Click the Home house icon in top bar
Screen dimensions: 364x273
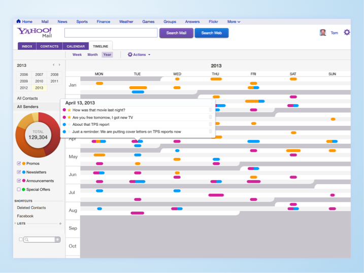click(x=19, y=22)
